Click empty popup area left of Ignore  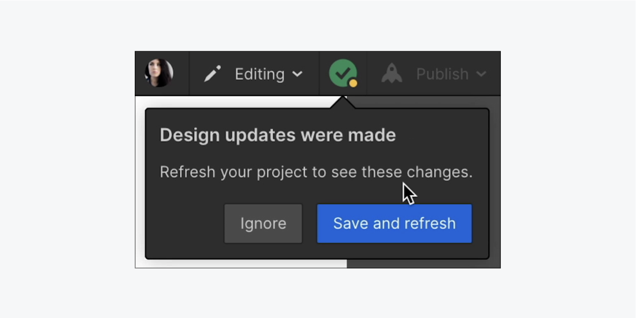click(x=184, y=224)
